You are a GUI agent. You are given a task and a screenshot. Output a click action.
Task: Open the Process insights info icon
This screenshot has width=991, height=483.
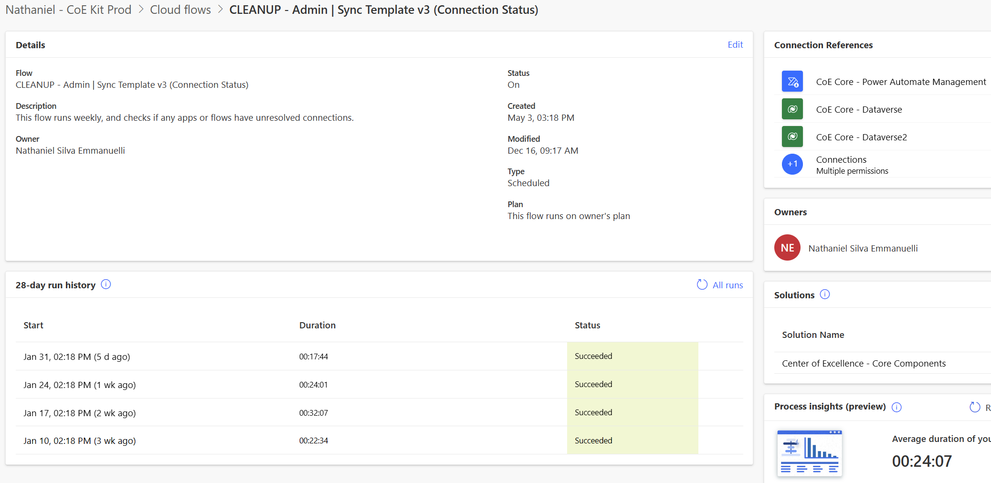tap(897, 407)
